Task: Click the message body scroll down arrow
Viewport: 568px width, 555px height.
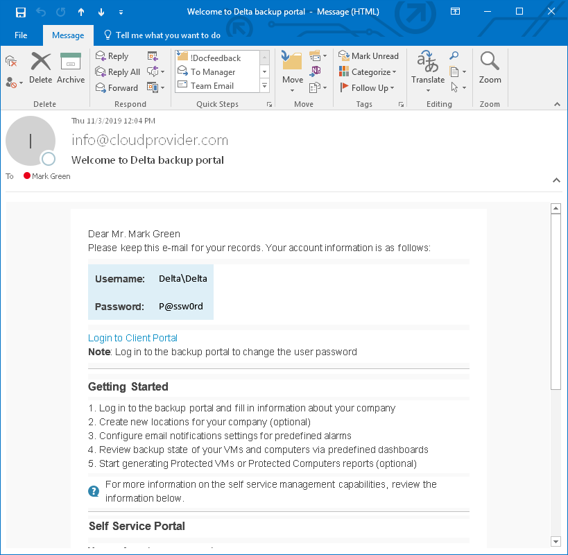Action: (x=556, y=542)
